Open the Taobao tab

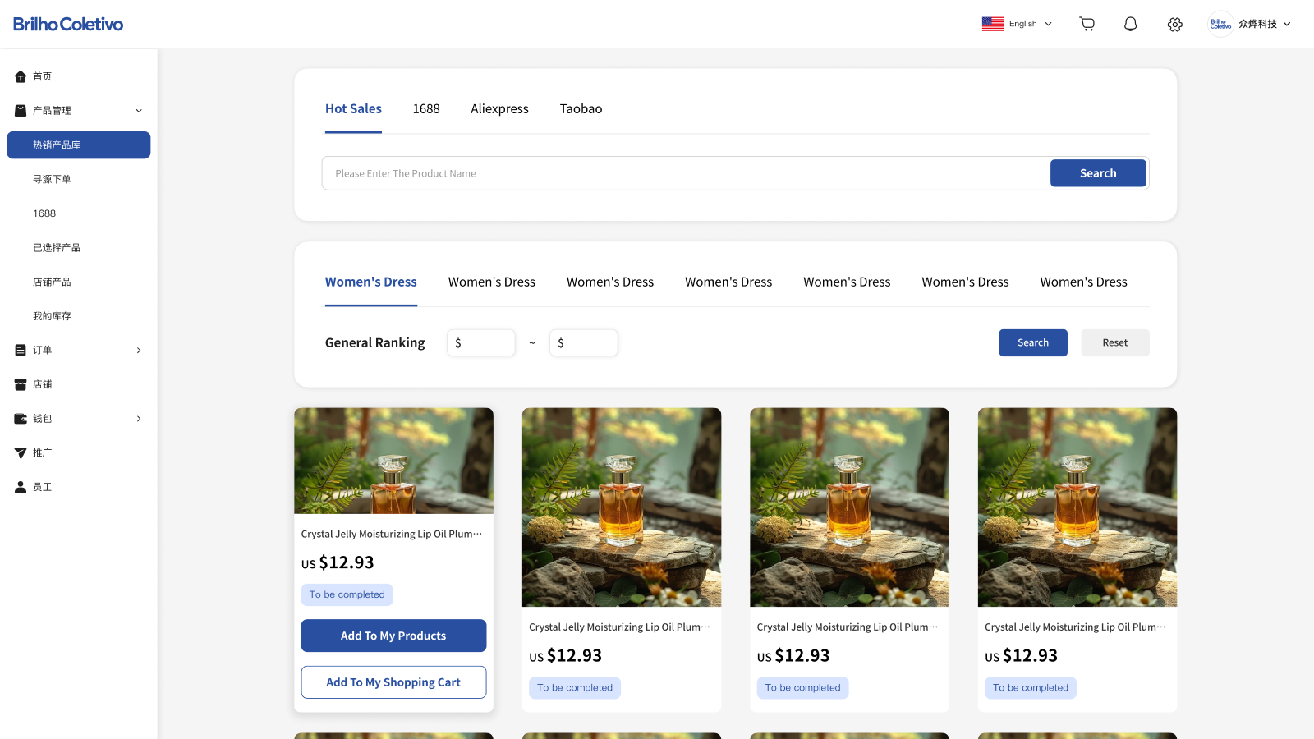point(581,108)
